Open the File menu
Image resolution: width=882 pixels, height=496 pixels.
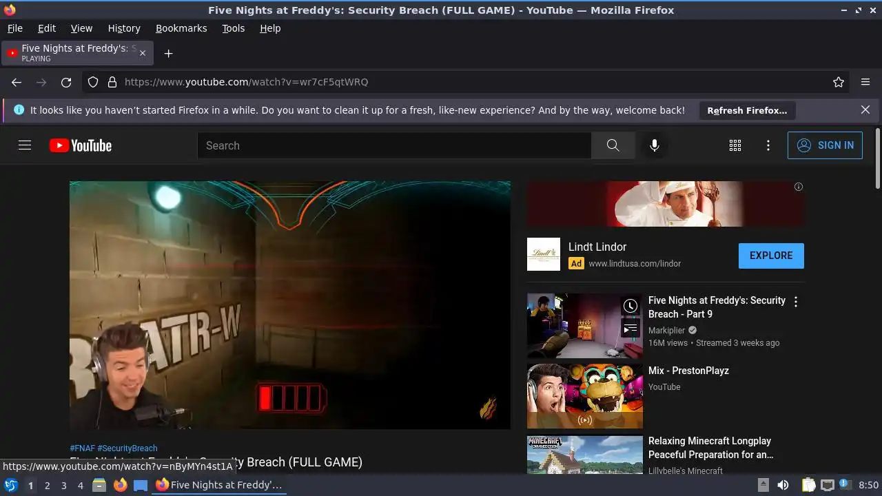pyautogui.click(x=14, y=28)
